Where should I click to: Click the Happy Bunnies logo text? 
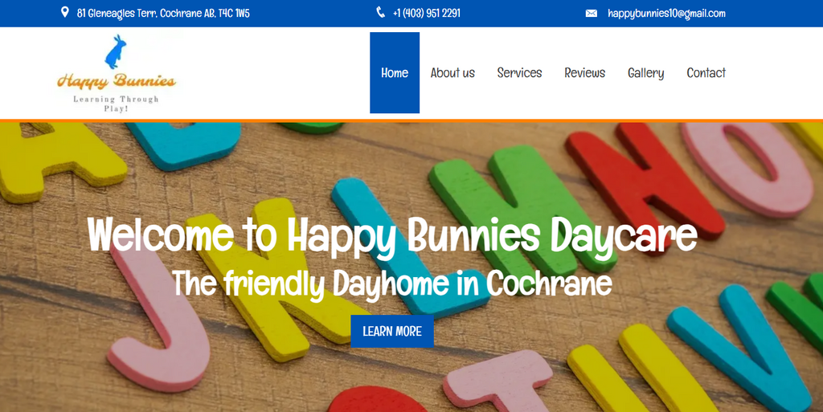point(117,81)
